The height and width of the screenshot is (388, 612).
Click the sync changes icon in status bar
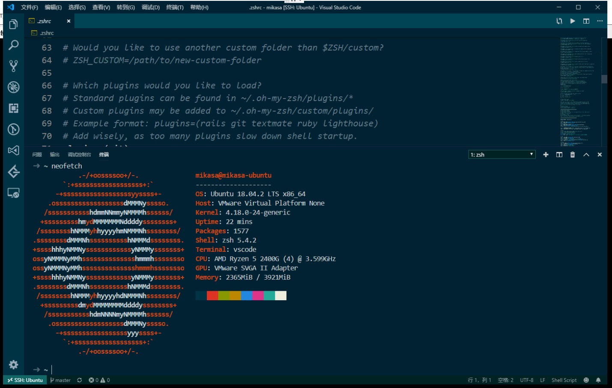79,380
